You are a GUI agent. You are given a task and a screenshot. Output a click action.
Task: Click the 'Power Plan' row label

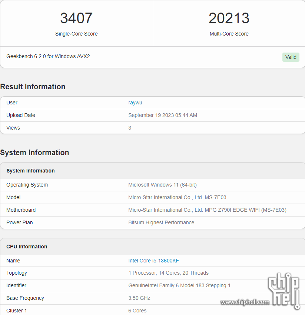(x=20, y=222)
